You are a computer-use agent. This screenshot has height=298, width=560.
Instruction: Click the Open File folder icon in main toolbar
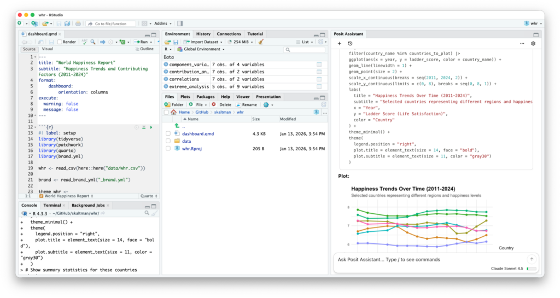coord(45,24)
